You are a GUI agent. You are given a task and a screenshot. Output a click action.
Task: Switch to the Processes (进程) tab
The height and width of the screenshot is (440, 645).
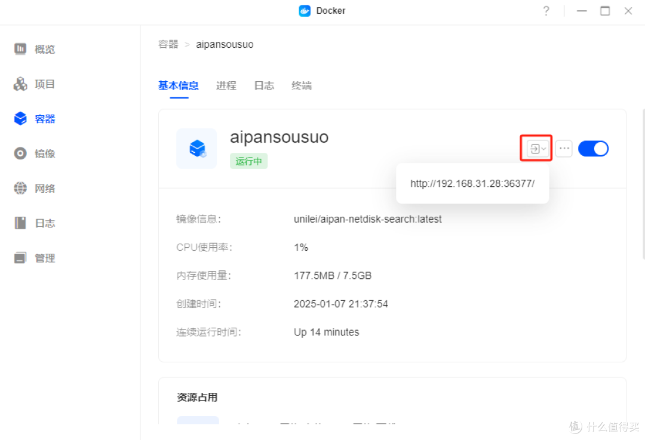(226, 86)
